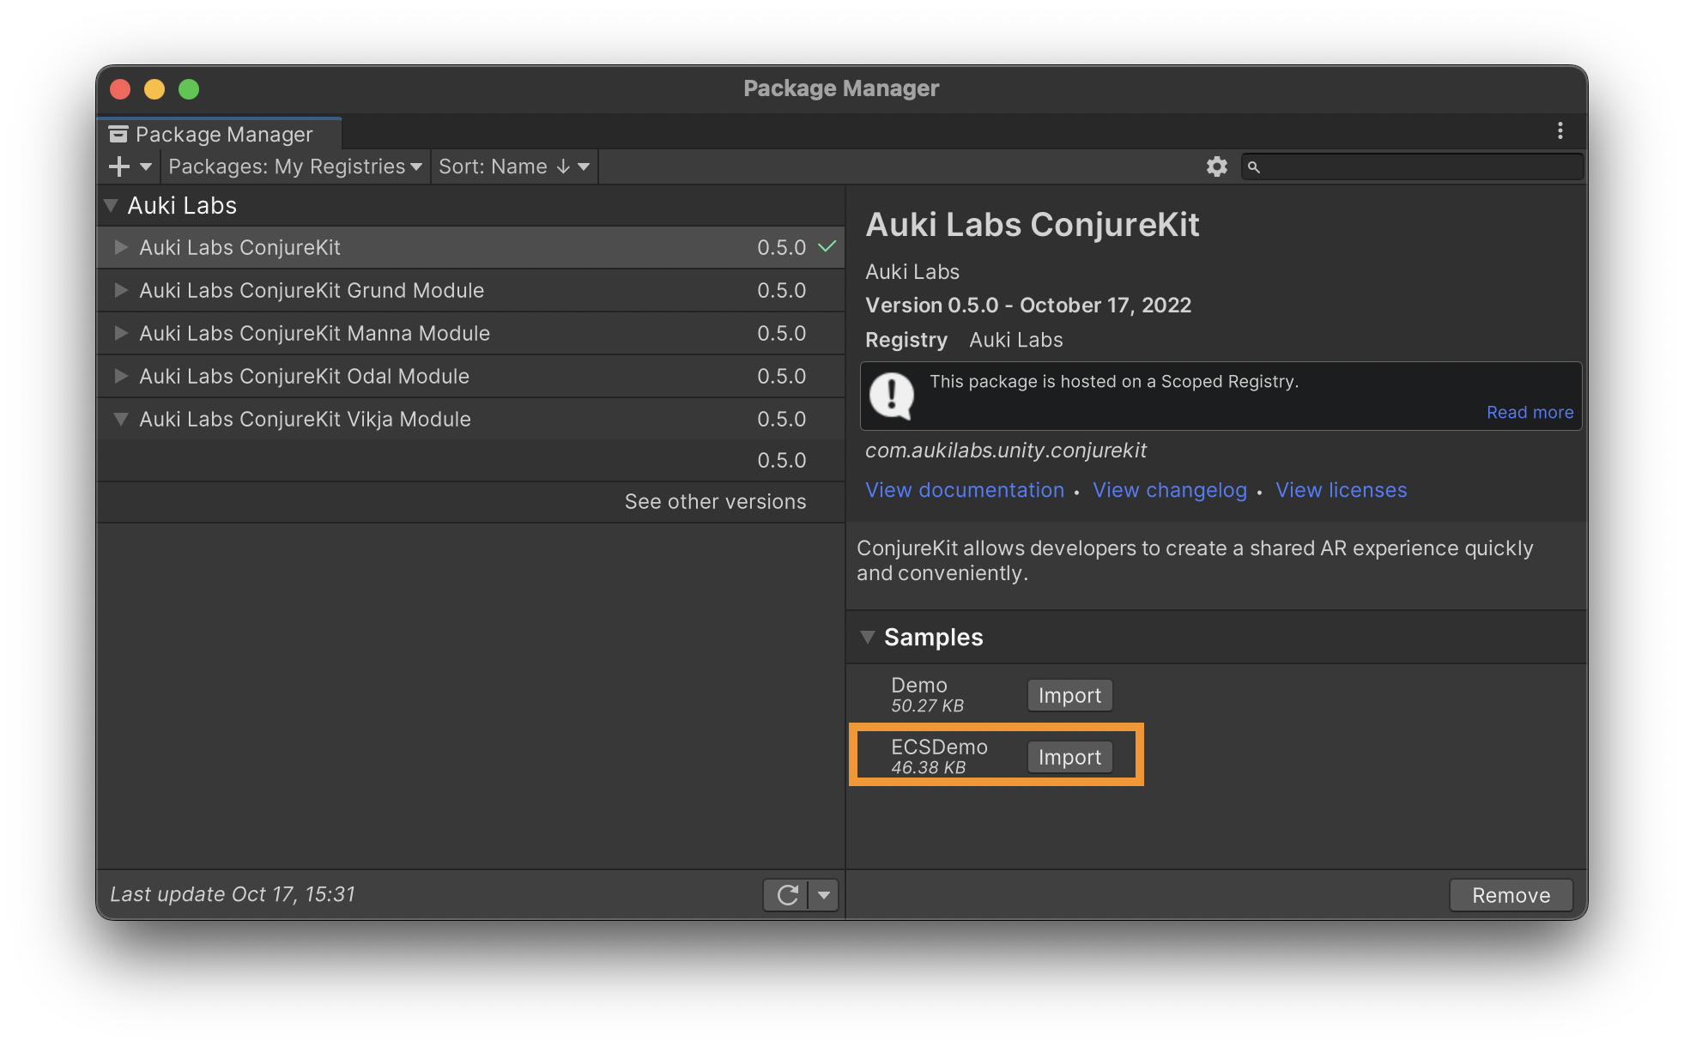The image size is (1684, 1047).
Task: Expand the ConjureKit Manna Module row
Action: pyautogui.click(x=121, y=333)
